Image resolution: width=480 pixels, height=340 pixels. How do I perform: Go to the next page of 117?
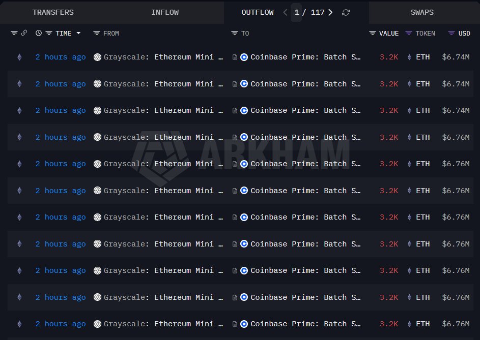(330, 12)
